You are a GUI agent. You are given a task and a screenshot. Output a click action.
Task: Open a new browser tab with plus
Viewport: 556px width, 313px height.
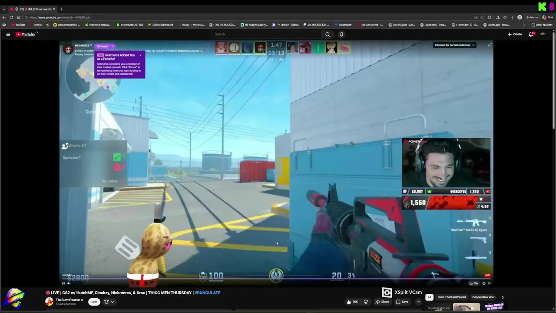pos(61,9)
